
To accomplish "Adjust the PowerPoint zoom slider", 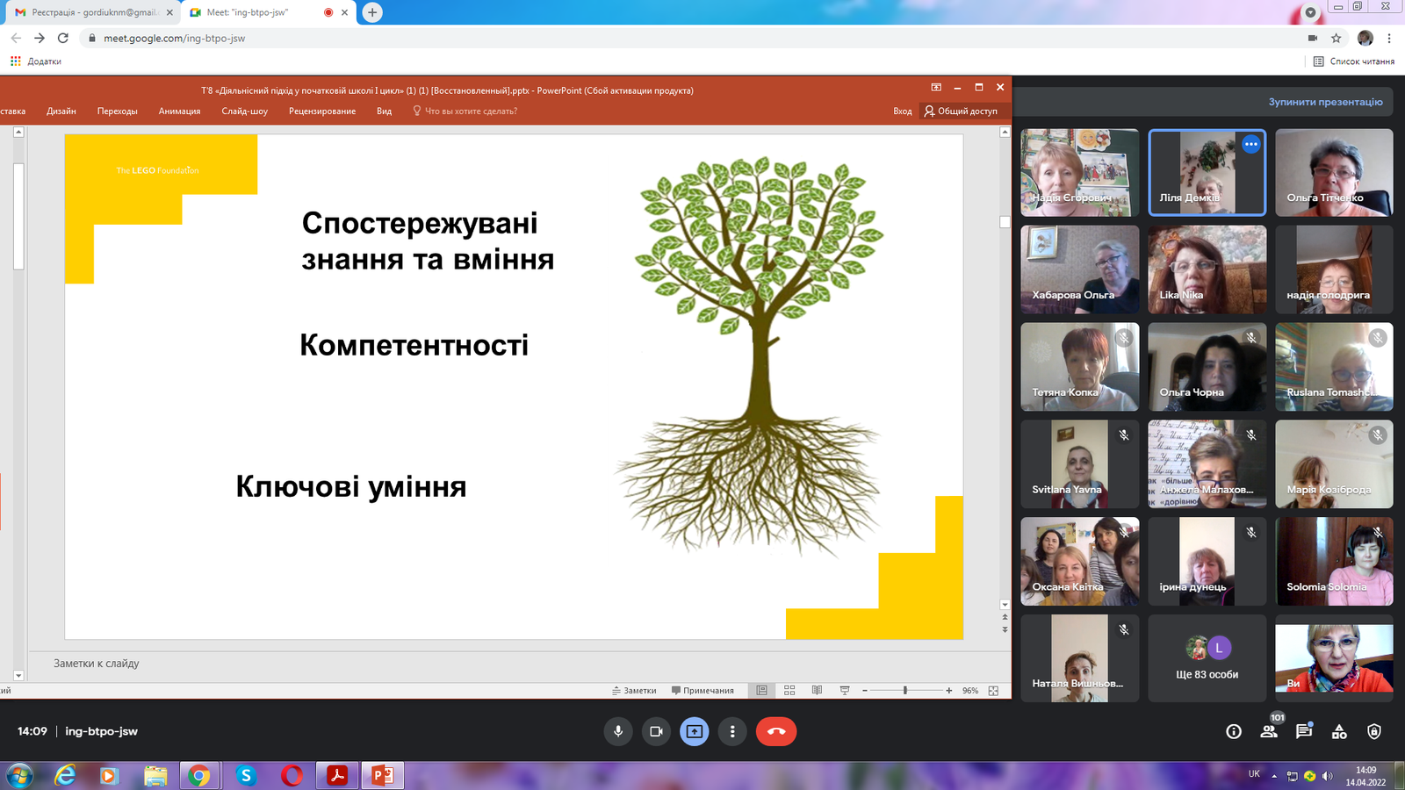I will pyautogui.click(x=905, y=691).
